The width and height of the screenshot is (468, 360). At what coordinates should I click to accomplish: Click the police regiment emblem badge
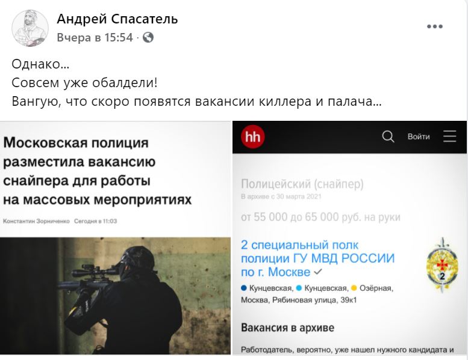pyautogui.click(x=442, y=265)
